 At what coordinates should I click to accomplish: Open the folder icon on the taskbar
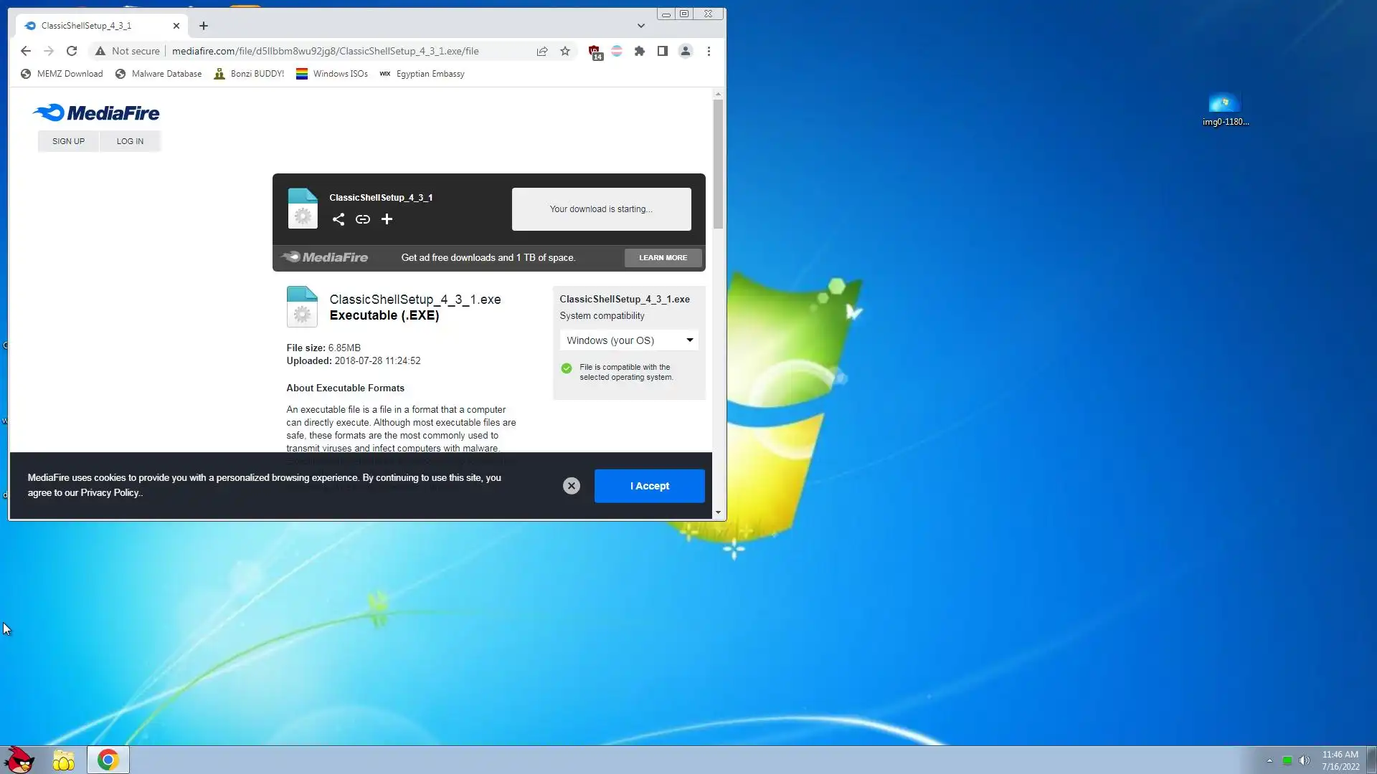pos(64,760)
